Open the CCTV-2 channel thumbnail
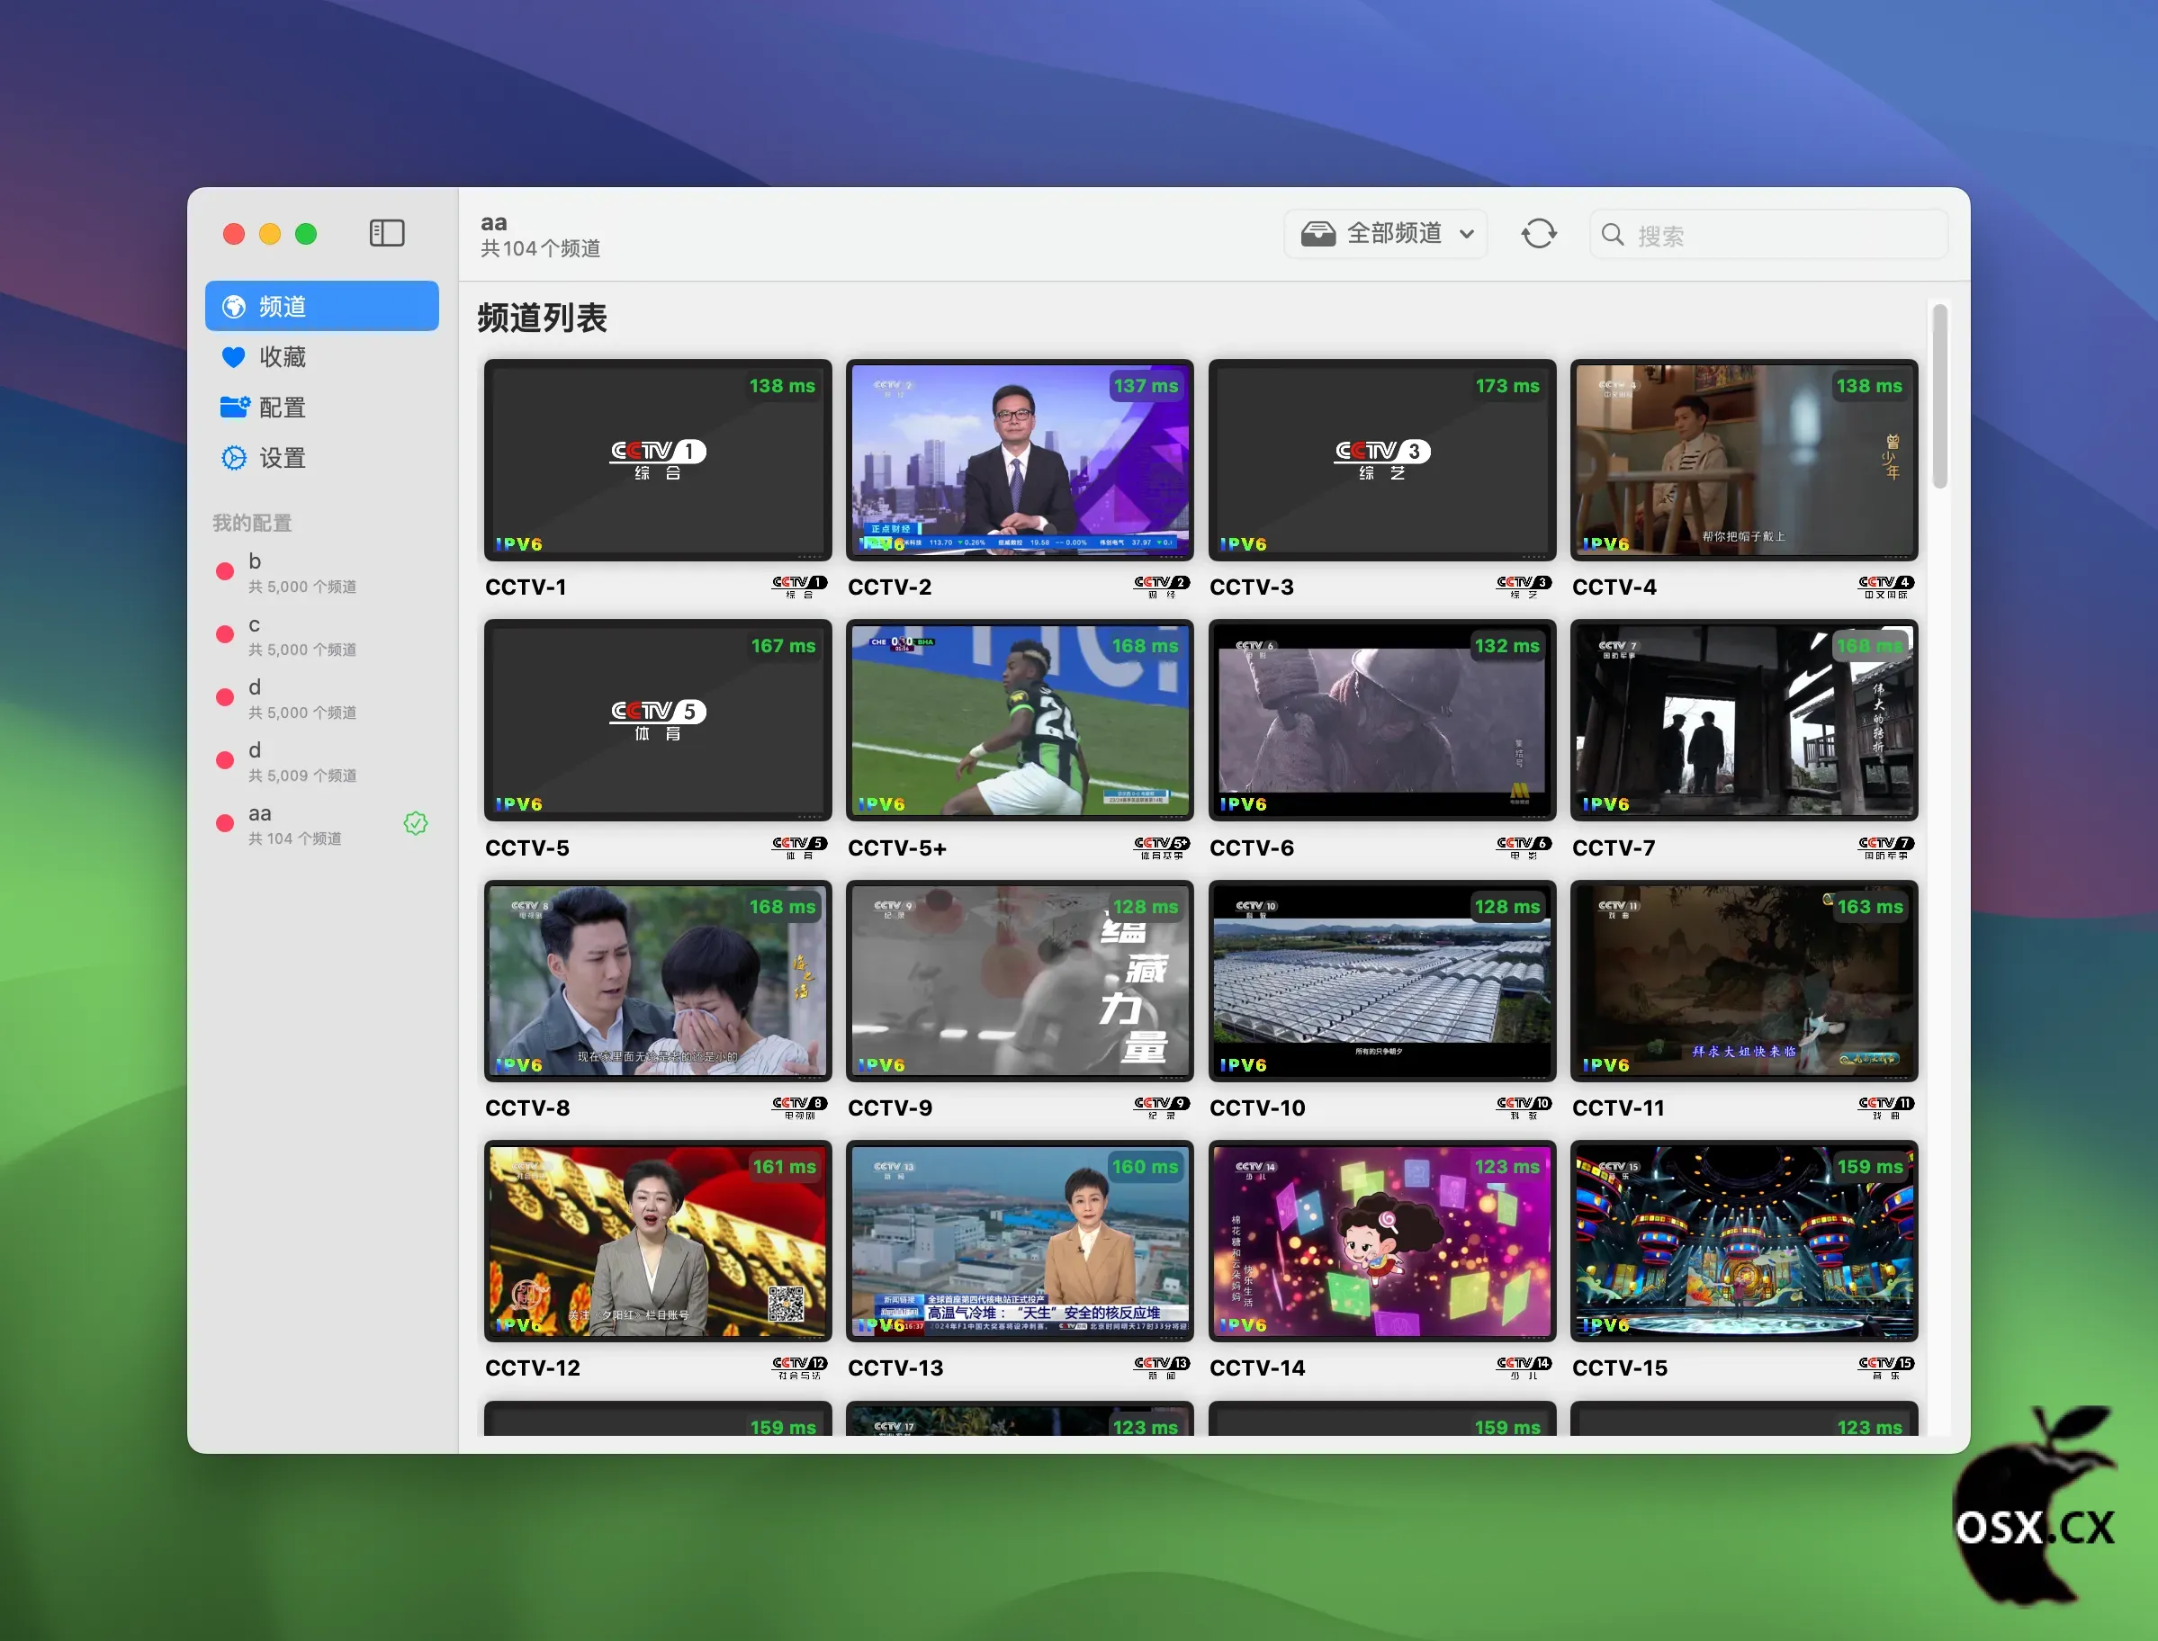Viewport: 2158px width, 1641px height. point(1020,460)
